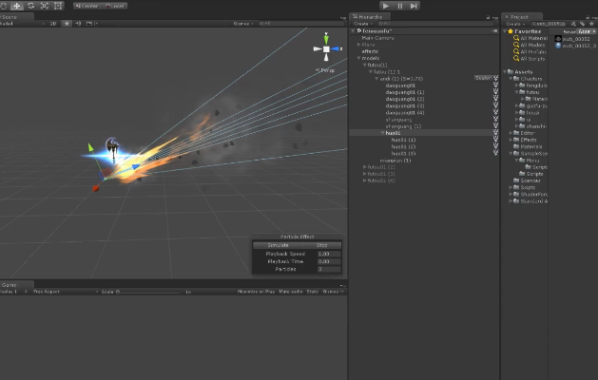Open the Scene view Gizmos dropdown

coord(243,24)
